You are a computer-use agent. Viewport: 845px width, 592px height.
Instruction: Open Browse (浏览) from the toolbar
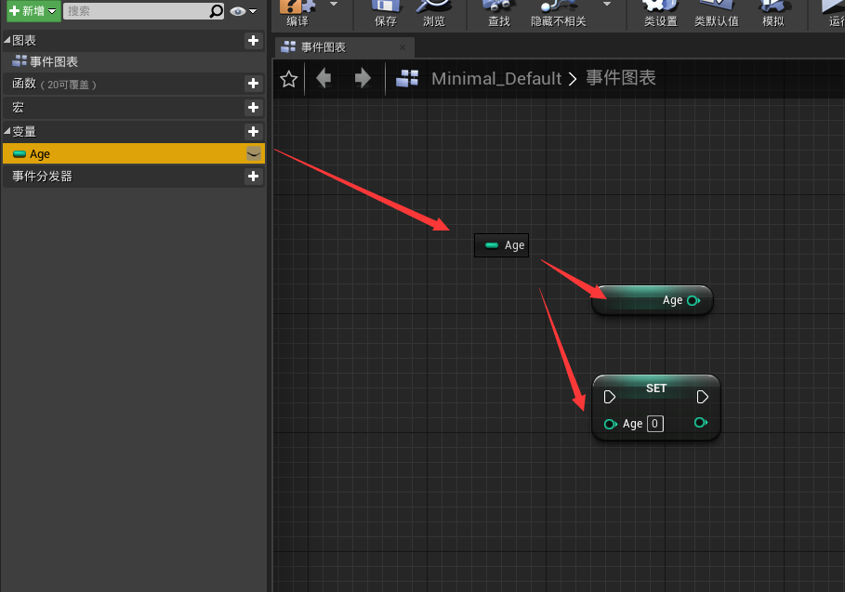click(x=433, y=9)
